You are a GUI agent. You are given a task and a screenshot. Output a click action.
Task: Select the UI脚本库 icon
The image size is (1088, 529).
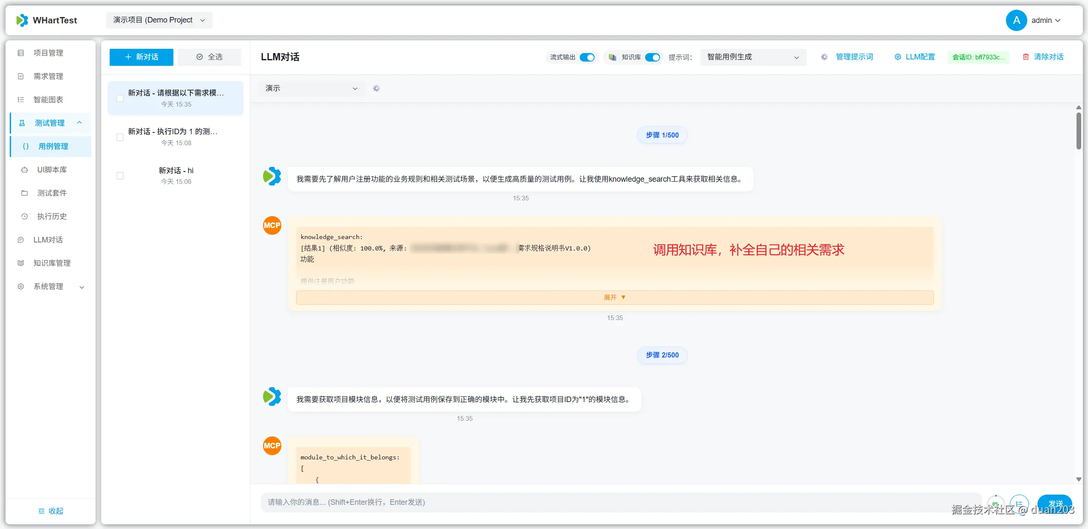click(25, 169)
